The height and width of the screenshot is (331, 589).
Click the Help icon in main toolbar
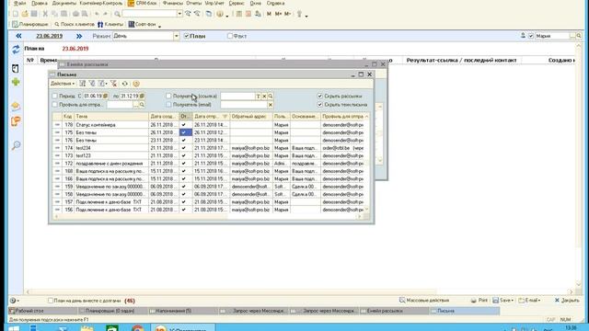click(x=220, y=14)
